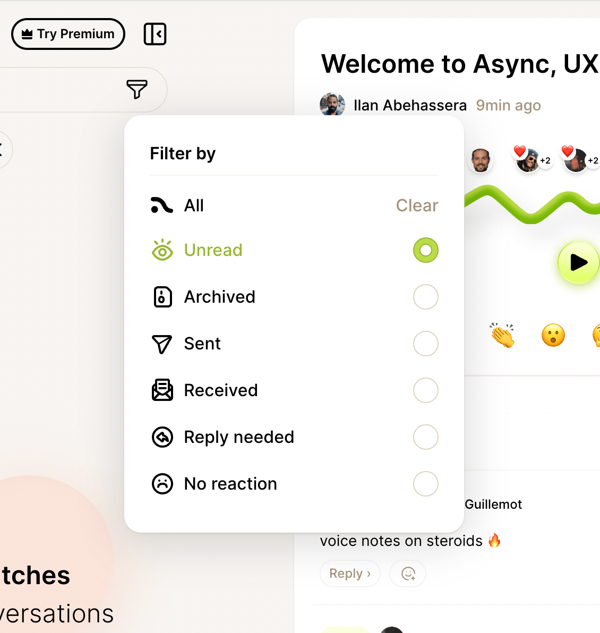
Task: Enable the Sent filter radio button
Action: pyautogui.click(x=425, y=344)
